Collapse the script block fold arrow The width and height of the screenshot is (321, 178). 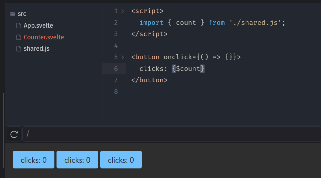click(123, 11)
